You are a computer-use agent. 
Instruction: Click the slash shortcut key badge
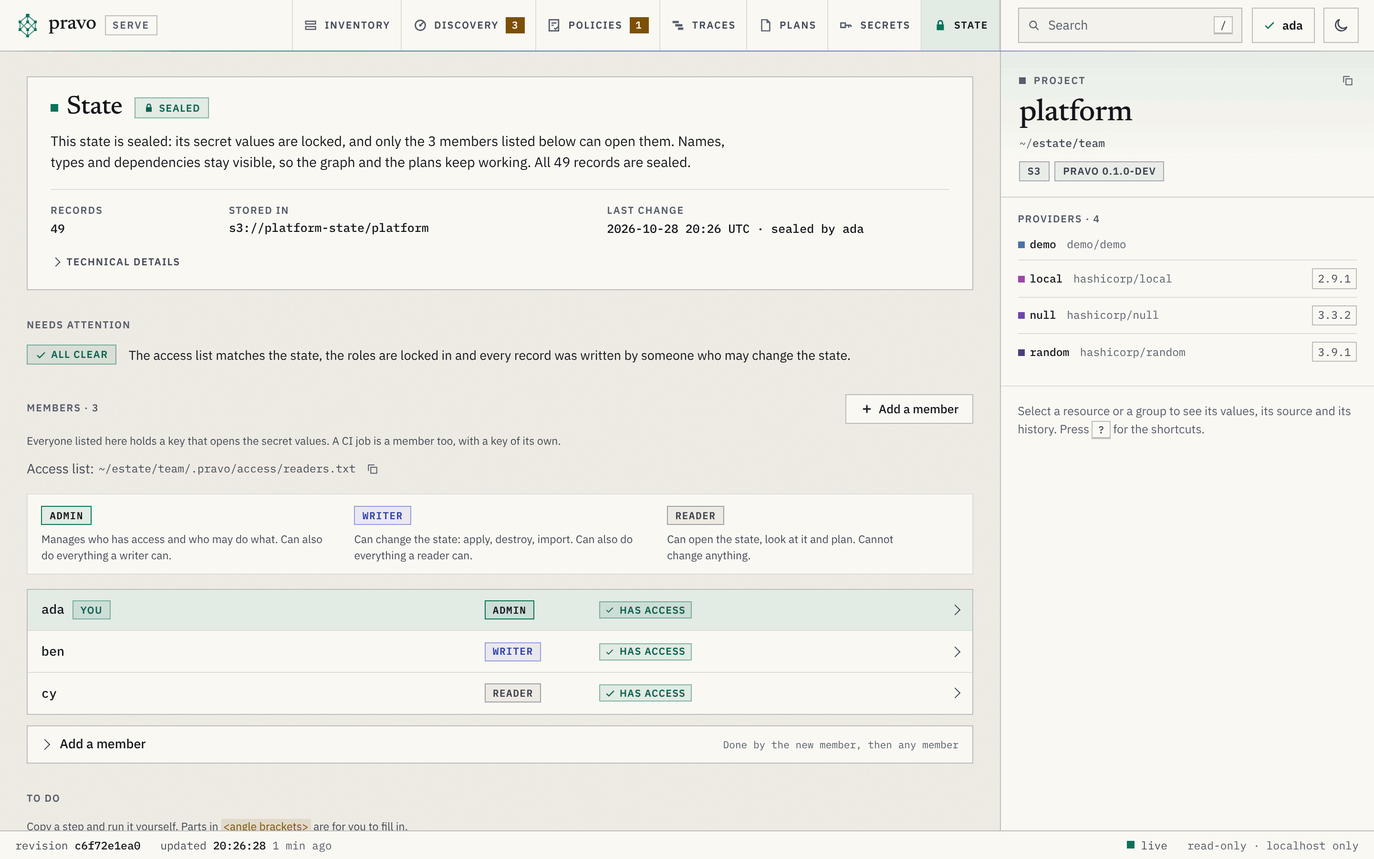1222,26
